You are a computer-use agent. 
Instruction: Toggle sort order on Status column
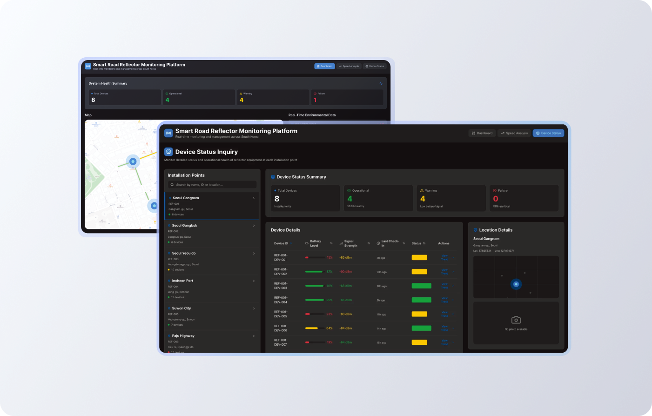[424, 243]
